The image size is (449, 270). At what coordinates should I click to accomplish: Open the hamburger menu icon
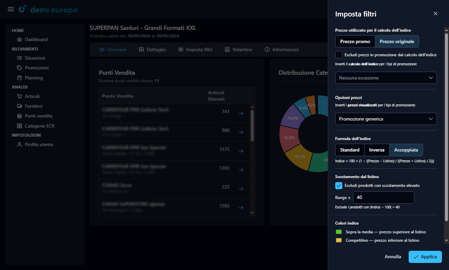11,9
